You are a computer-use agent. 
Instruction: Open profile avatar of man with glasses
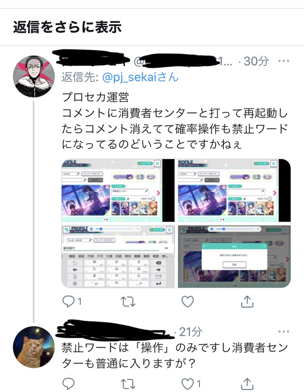[x=34, y=76]
